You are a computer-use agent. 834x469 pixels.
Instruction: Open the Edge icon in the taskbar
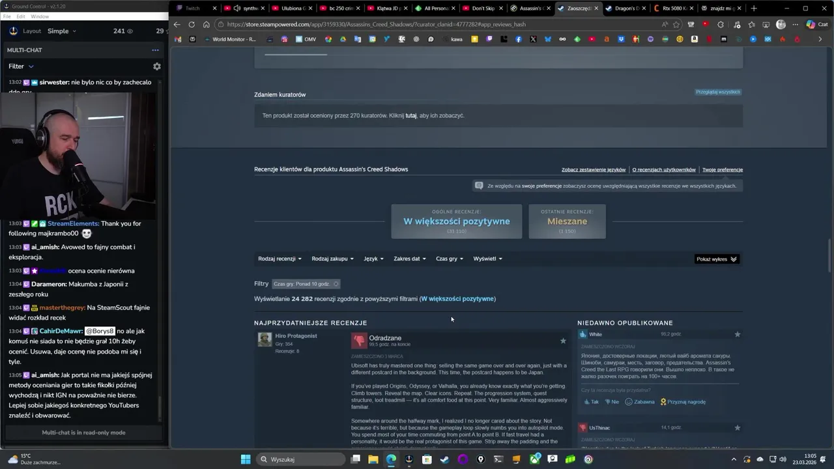click(391, 459)
